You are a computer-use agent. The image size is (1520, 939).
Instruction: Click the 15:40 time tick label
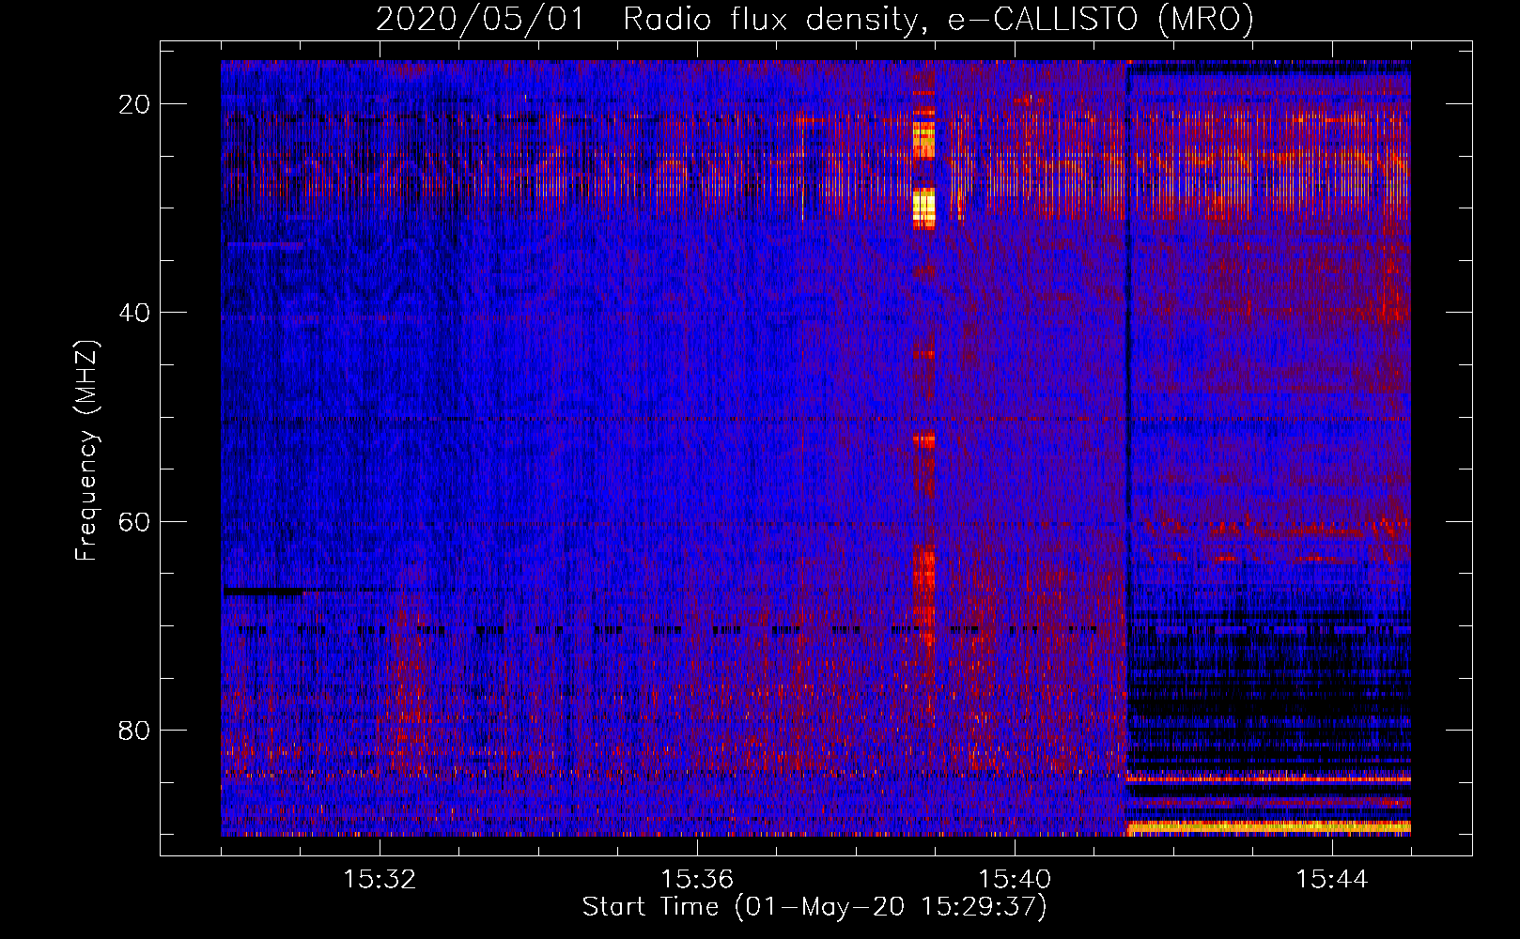click(x=1015, y=880)
